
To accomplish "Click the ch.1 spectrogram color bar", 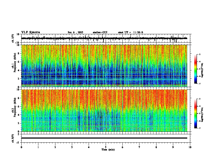I will [195, 69].
